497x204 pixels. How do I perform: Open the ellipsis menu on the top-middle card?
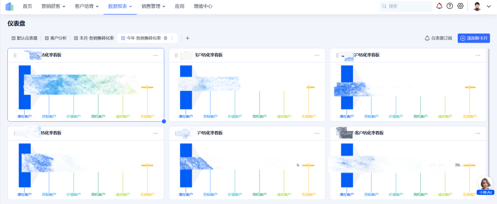[x=317, y=55]
